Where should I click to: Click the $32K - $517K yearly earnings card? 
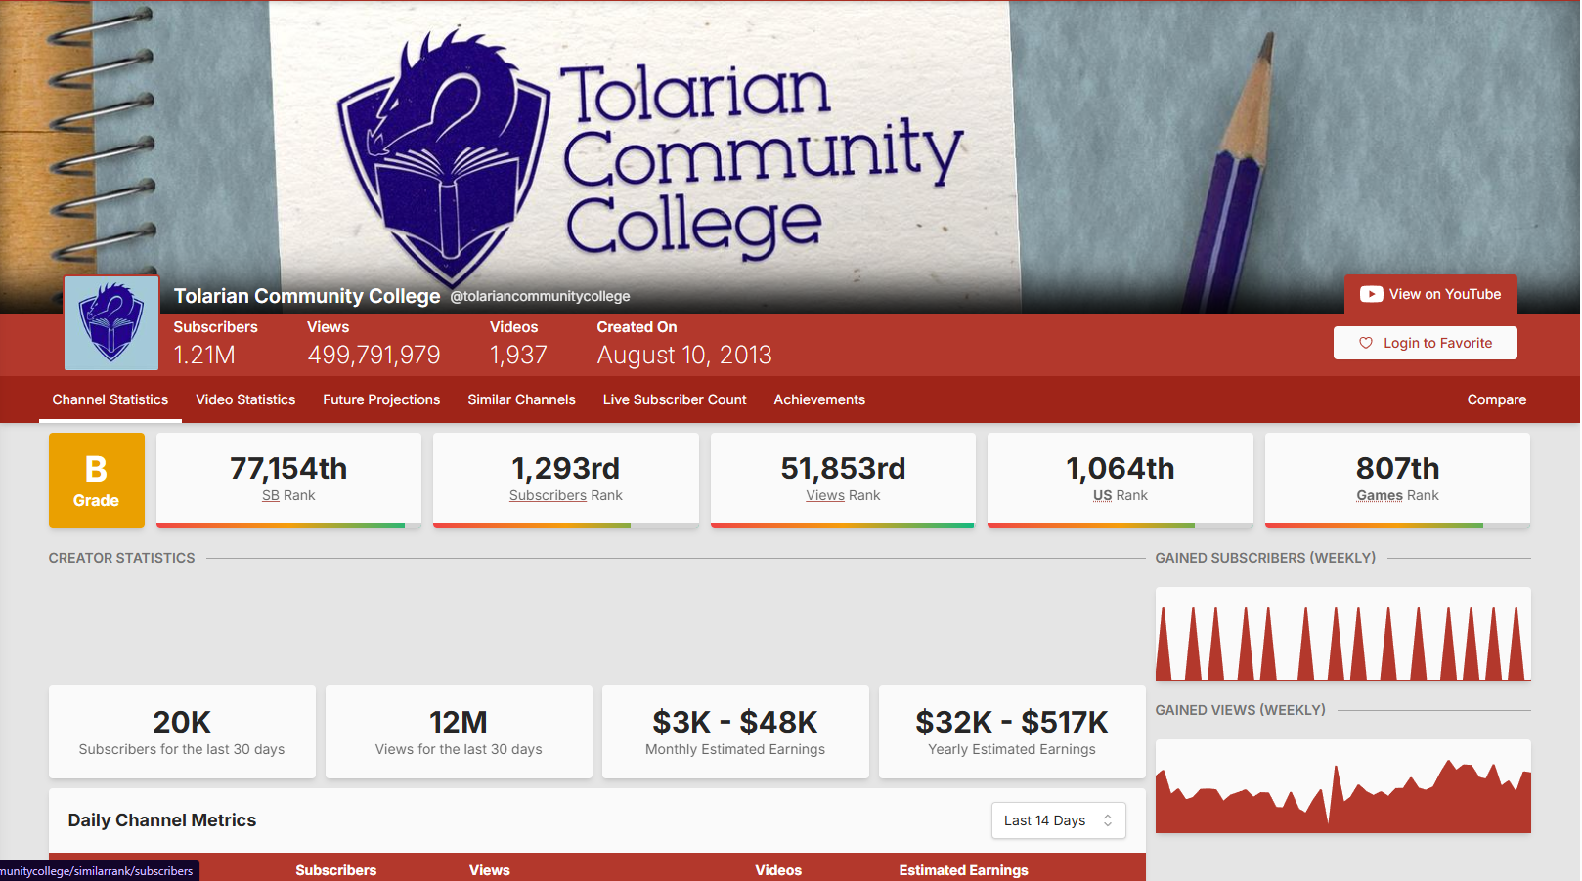pyautogui.click(x=1012, y=732)
